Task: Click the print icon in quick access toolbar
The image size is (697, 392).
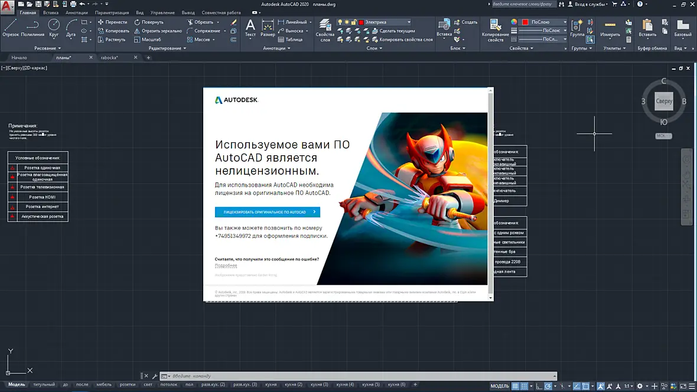Action: 73,4
